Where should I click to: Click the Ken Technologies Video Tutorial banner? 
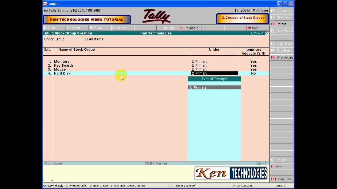click(87, 20)
